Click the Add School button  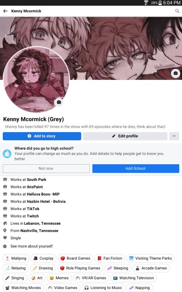[x=135, y=168]
